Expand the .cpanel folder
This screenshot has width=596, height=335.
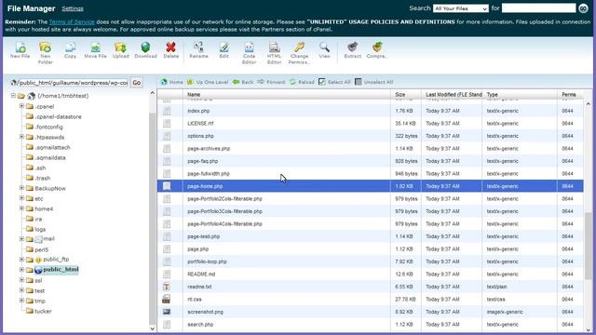coord(21,106)
